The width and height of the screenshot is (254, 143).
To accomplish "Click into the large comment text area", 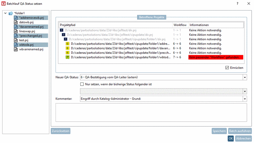I will point(151,113).
